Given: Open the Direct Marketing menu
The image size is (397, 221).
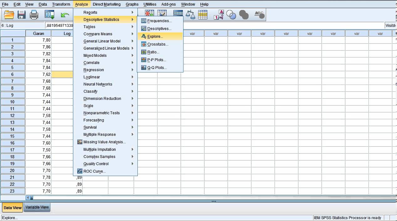Looking at the screenshot, I should [106, 4].
